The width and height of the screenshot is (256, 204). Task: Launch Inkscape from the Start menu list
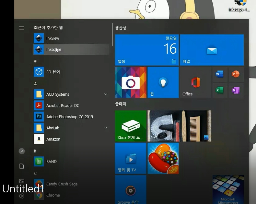pyautogui.click(x=71, y=49)
